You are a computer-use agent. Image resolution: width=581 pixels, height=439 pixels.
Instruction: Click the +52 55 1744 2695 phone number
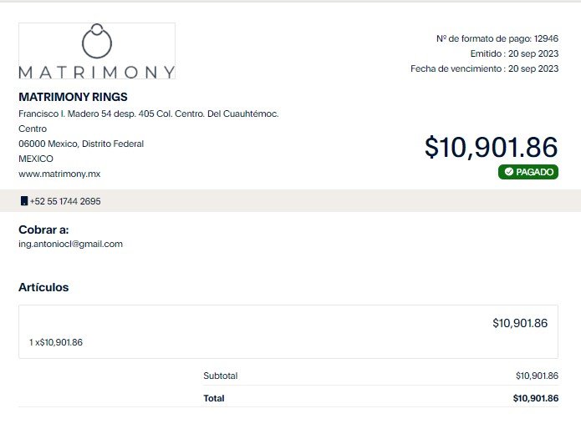[65, 201]
